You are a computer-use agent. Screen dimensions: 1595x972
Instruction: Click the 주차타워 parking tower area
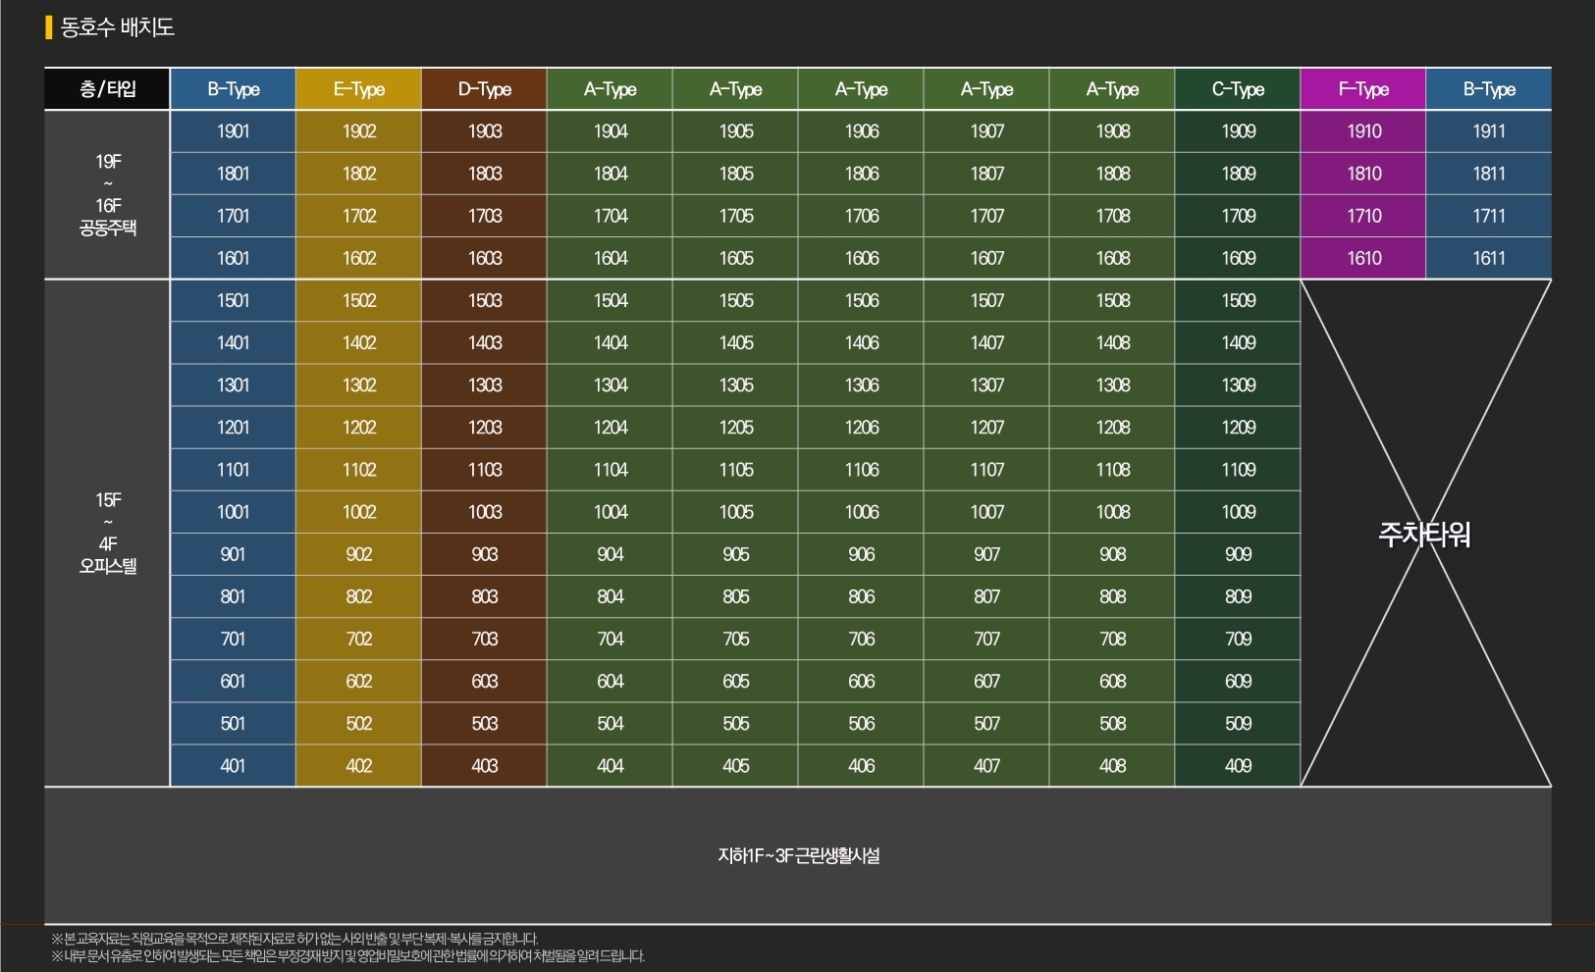click(1424, 534)
